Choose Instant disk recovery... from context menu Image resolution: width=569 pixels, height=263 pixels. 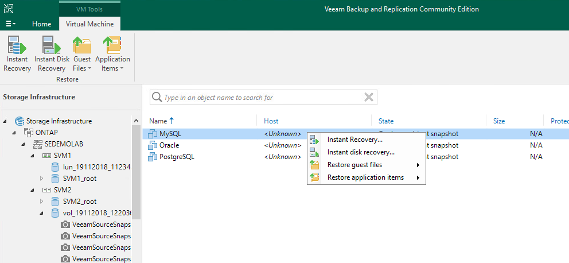click(x=366, y=152)
